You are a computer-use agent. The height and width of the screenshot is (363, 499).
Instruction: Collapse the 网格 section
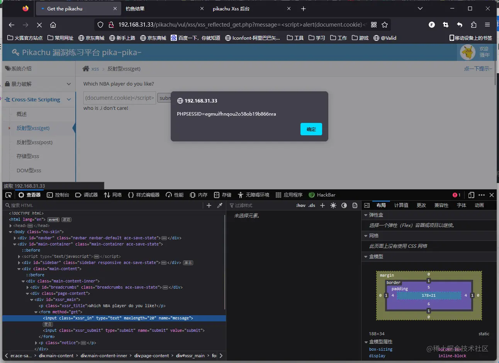point(366,236)
